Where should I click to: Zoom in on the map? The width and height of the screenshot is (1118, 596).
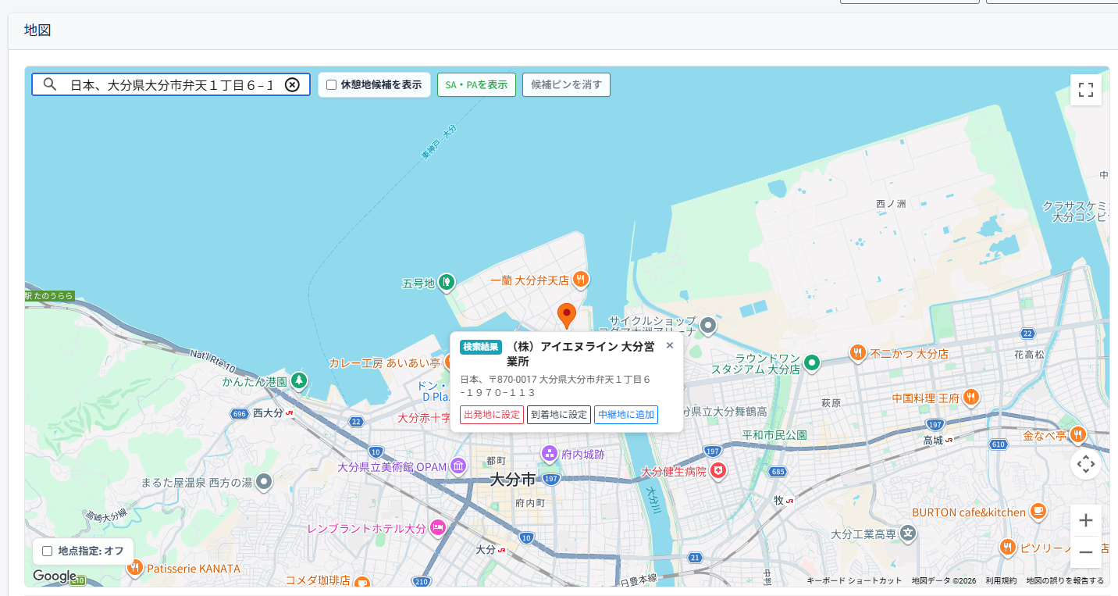(x=1085, y=520)
